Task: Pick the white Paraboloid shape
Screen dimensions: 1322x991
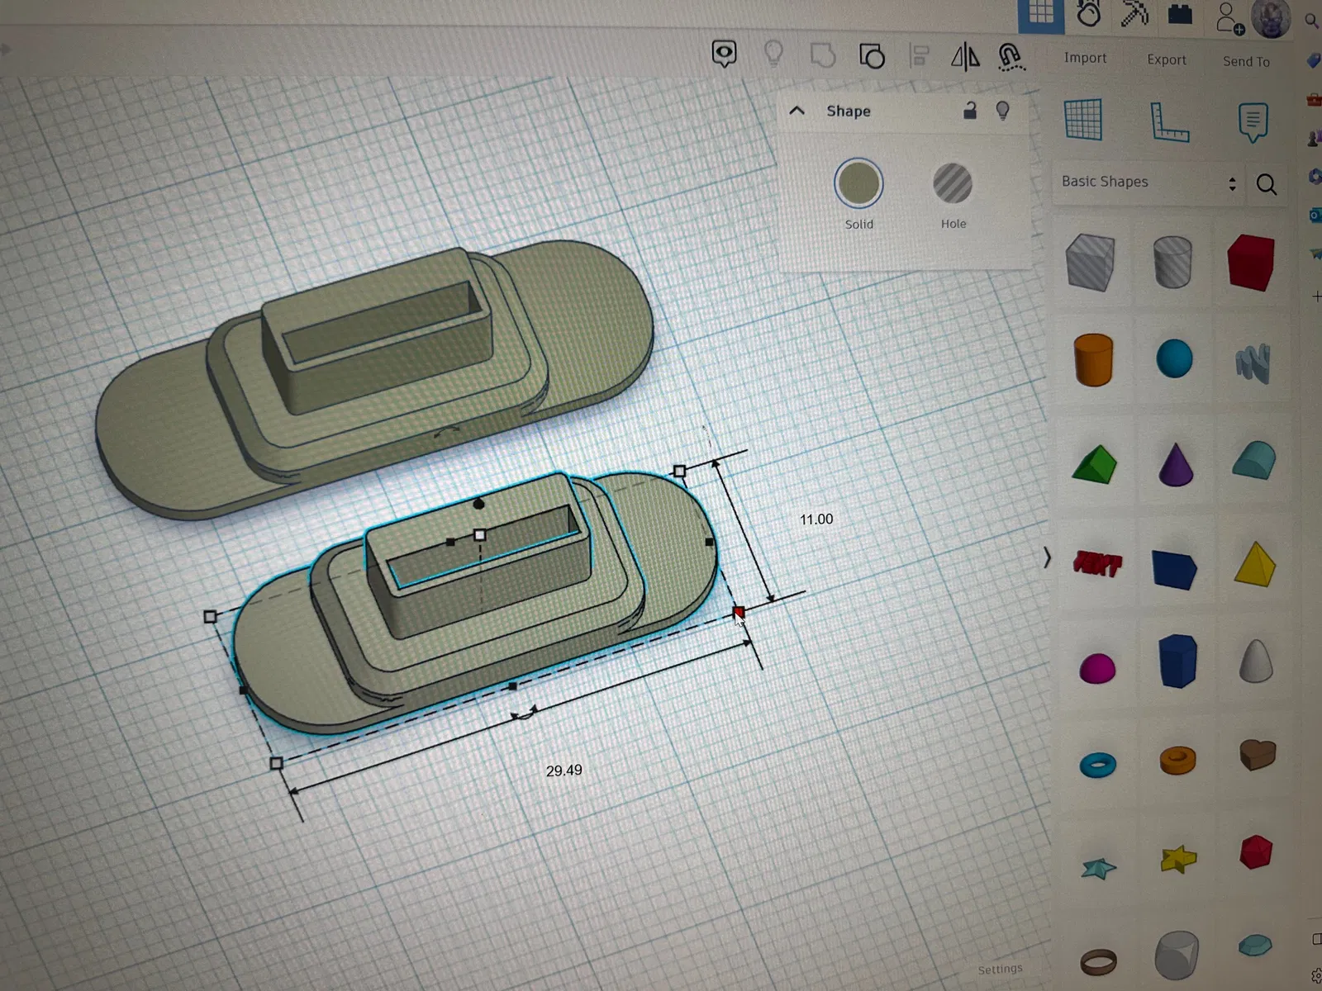Action: click(x=1256, y=661)
